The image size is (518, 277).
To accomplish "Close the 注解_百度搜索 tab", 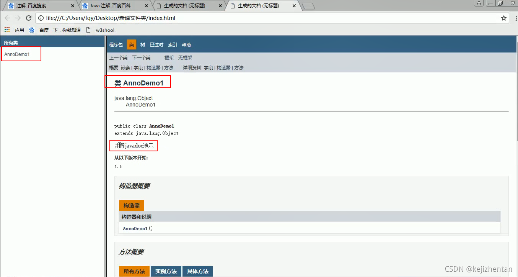I will click(x=73, y=6).
